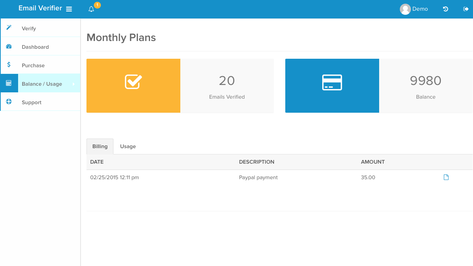The height and width of the screenshot is (266, 473).
Task: Click the Email Verifier title link
Action: tap(40, 8)
